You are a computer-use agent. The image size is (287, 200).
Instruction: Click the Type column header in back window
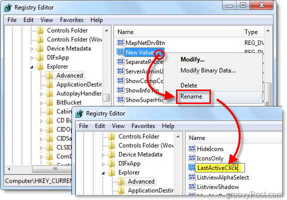[x=253, y=32]
